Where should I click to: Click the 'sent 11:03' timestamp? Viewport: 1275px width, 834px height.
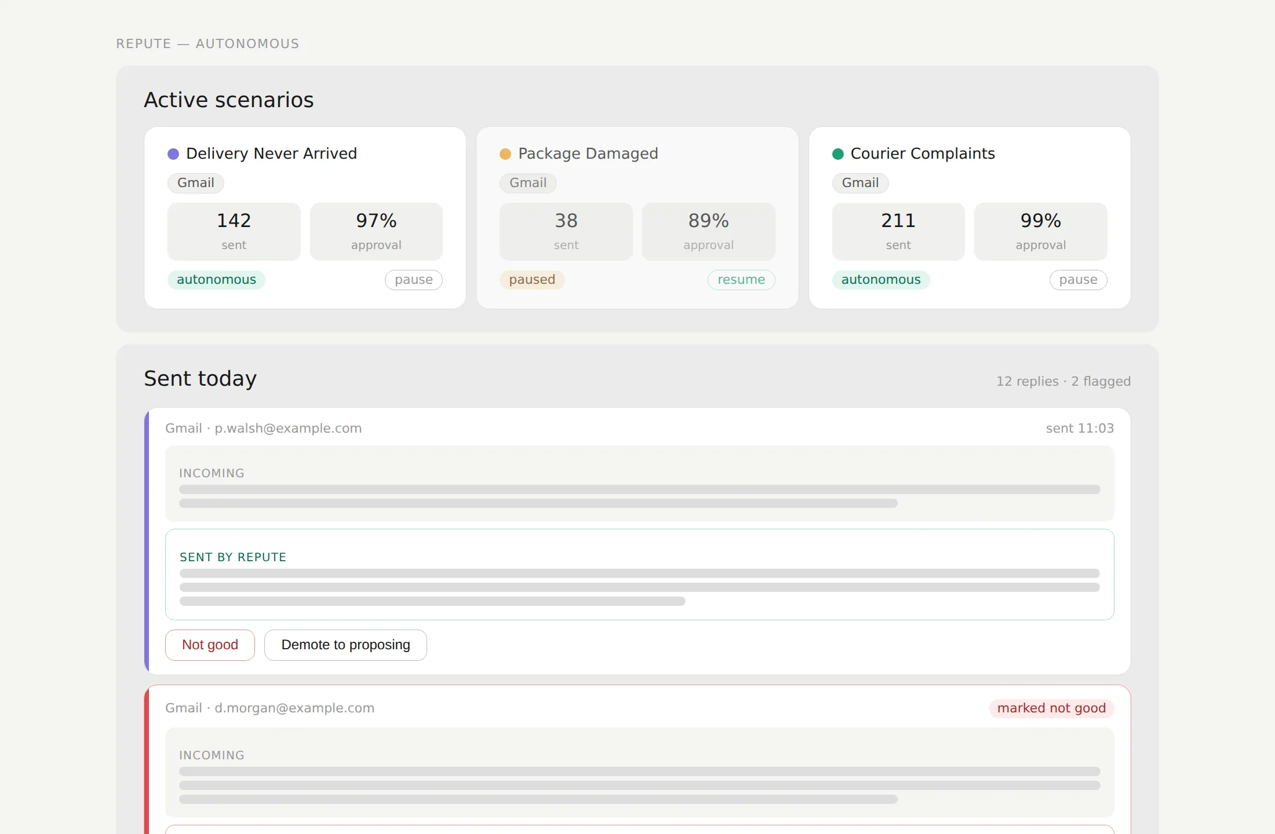click(1080, 428)
